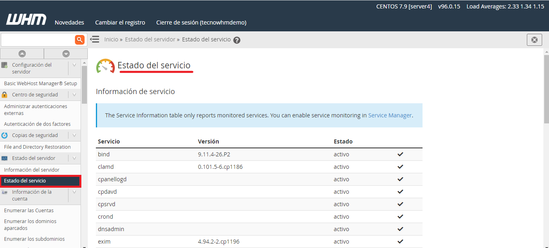The height and width of the screenshot is (248, 549).
Task: Click the Centro de seguridad padlock icon
Action: pyautogui.click(x=4, y=95)
